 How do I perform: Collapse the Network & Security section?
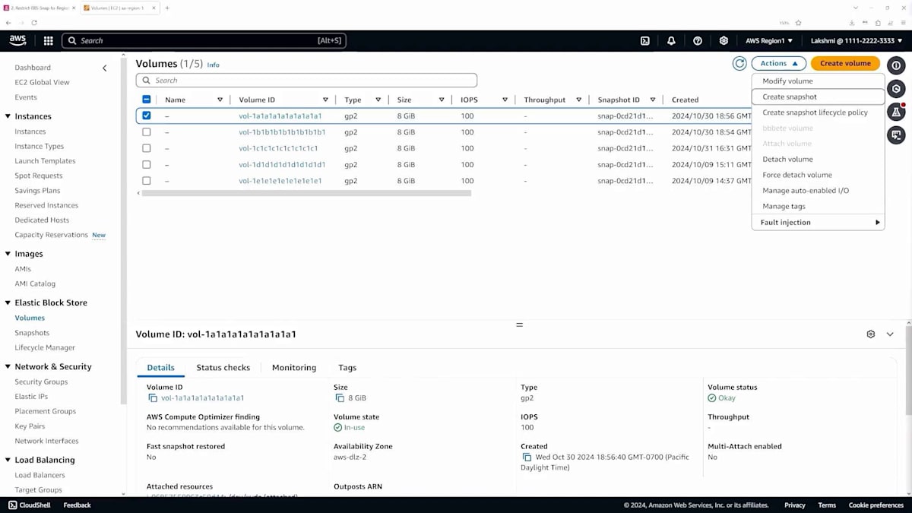(8, 366)
